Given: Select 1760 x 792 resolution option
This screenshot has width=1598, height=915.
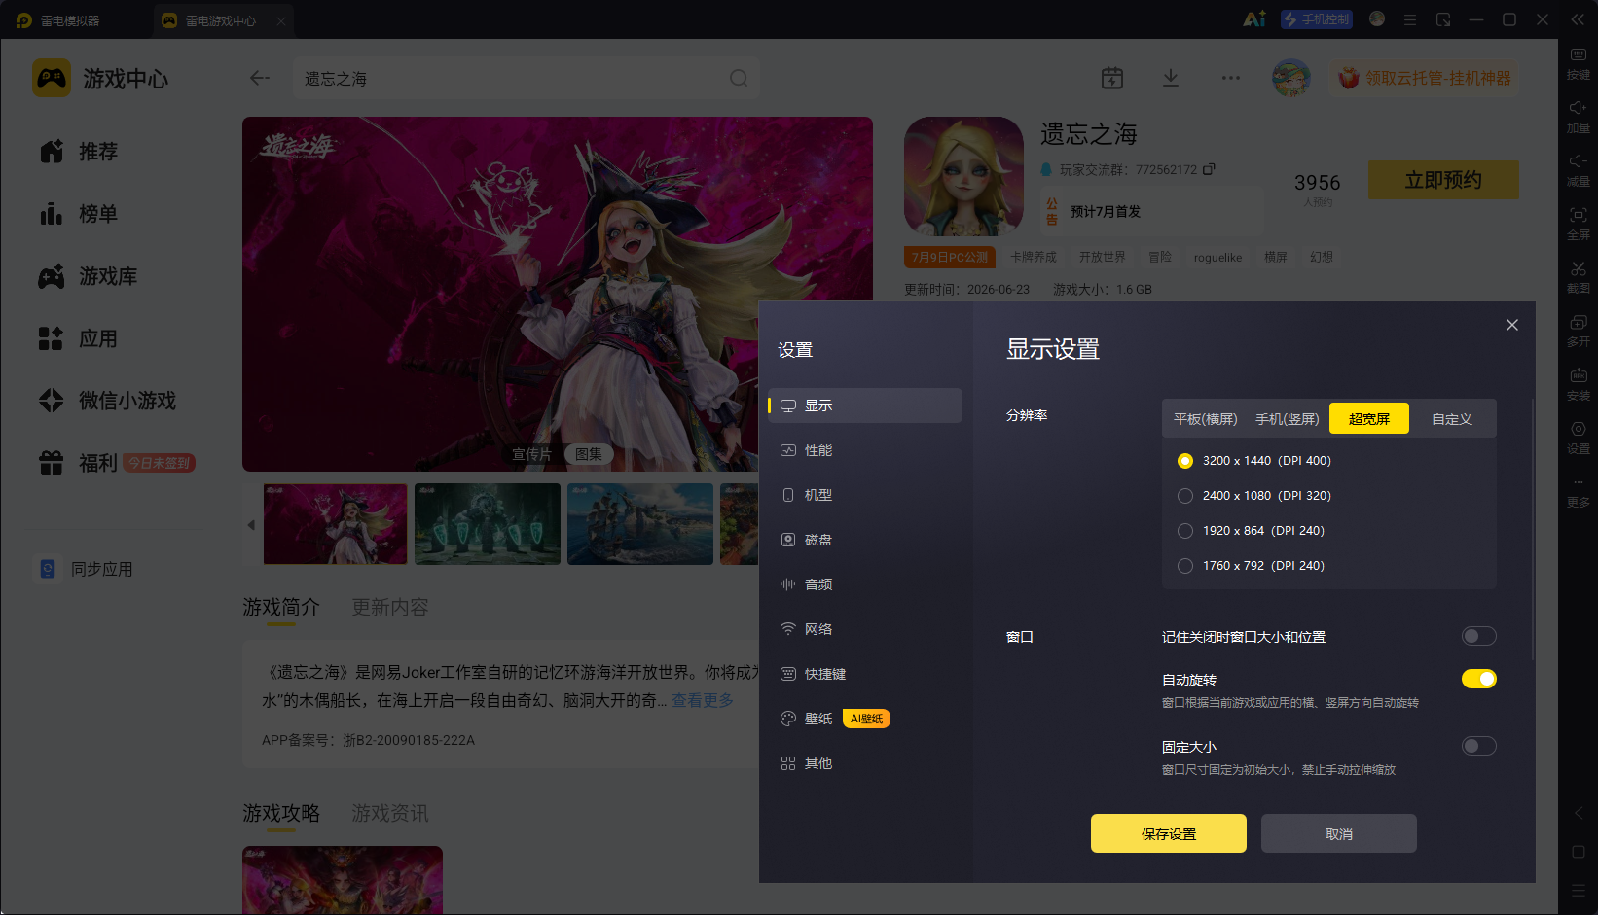Looking at the screenshot, I should (x=1251, y=566).
